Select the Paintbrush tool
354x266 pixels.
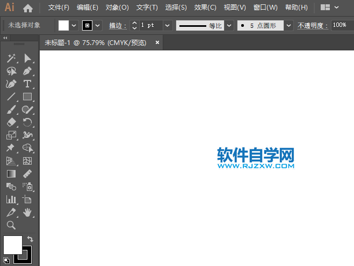pyautogui.click(x=11, y=109)
